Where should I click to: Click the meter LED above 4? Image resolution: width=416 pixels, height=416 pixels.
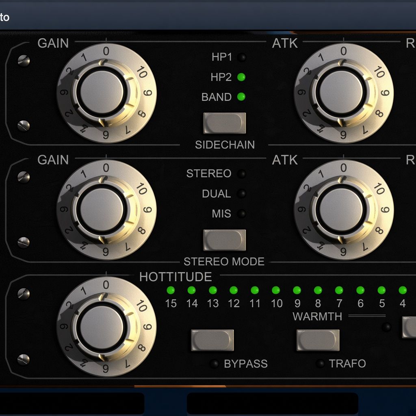[x=403, y=290]
